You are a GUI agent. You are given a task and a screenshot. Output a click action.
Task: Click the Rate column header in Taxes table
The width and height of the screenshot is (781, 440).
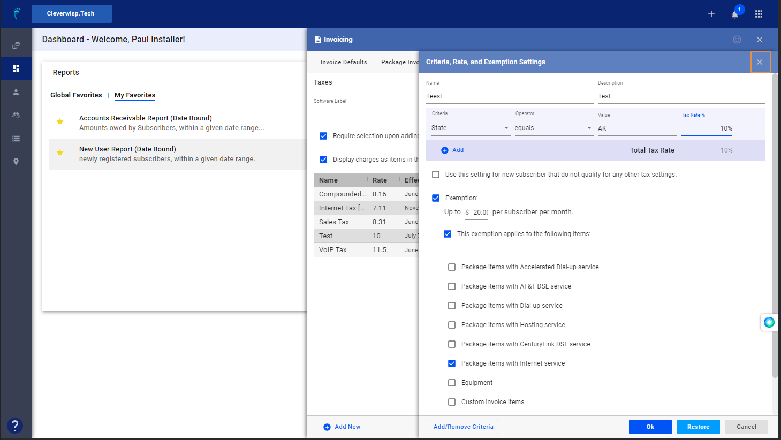point(383,180)
